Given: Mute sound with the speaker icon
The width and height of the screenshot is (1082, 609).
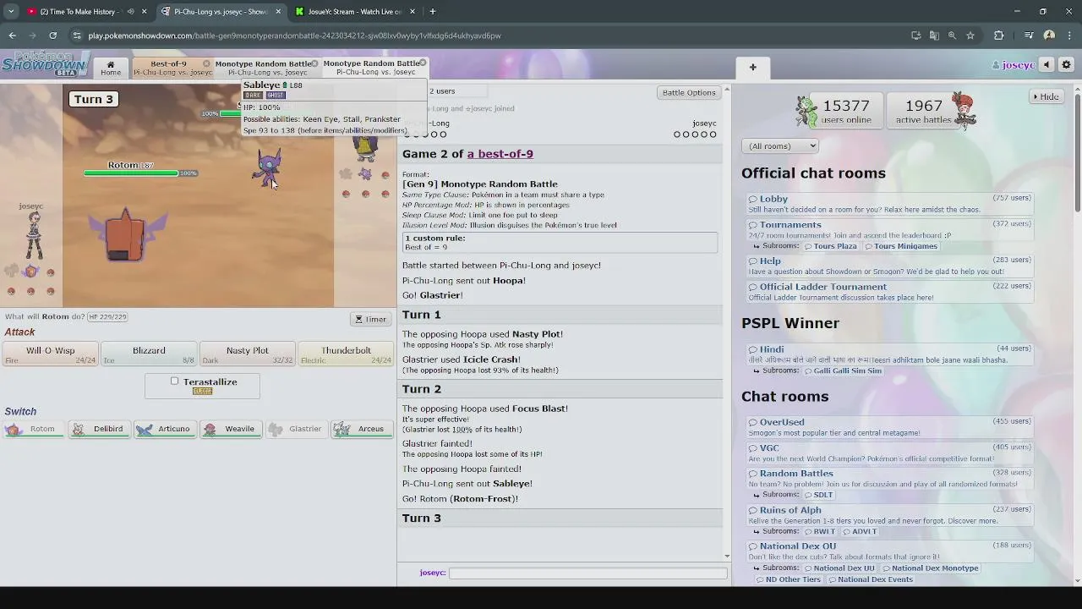Looking at the screenshot, I should (1046, 65).
